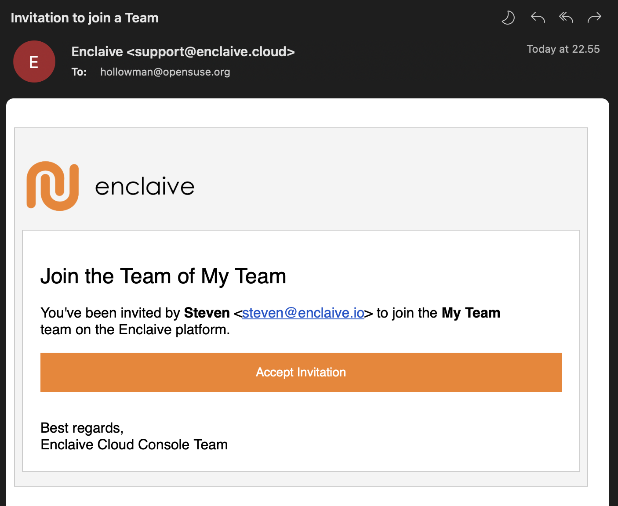Click the Reply All double-arrow icon
Viewport: 618px width, 506px height.
click(x=566, y=18)
